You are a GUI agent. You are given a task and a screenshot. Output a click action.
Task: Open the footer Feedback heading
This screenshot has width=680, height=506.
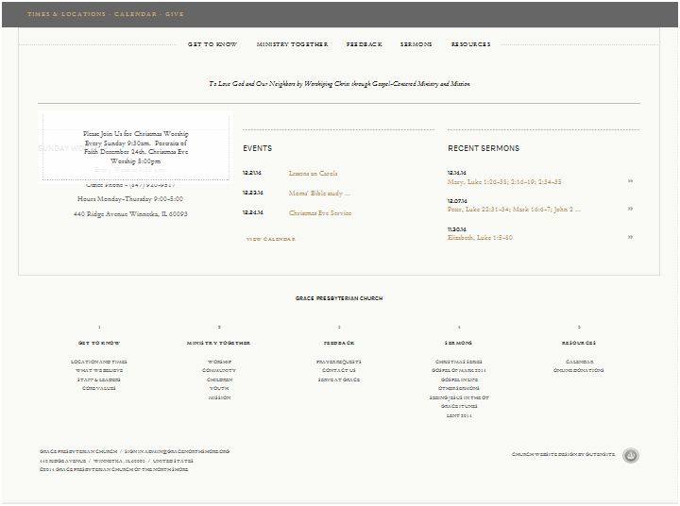point(339,343)
